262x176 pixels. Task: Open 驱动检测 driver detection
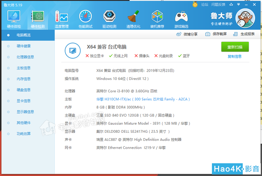[109, 19]
